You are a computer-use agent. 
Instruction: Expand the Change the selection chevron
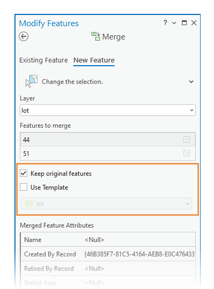tap(192, 82)
